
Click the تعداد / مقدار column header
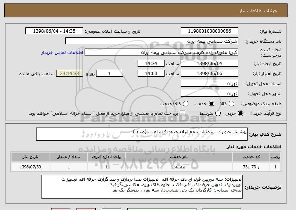68,157
